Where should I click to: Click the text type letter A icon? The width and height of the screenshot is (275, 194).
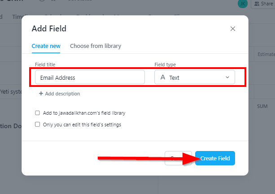coord(163,77)
